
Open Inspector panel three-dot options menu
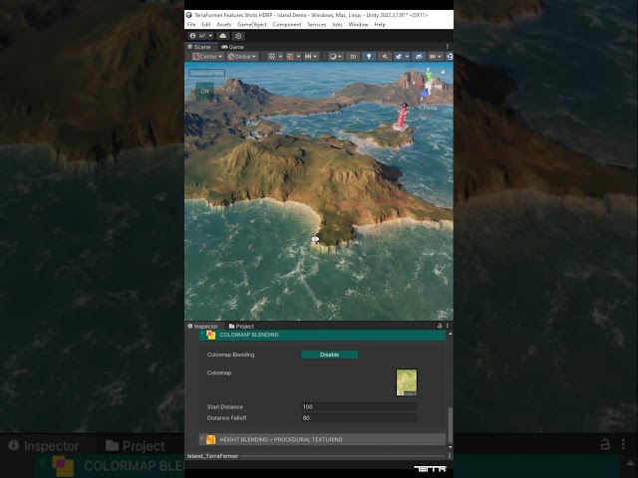(x=448, y=326)
